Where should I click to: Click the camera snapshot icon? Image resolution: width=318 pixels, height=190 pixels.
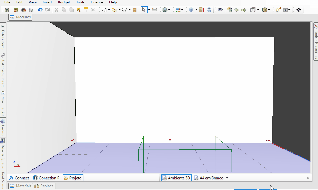(x=285, y=10)
